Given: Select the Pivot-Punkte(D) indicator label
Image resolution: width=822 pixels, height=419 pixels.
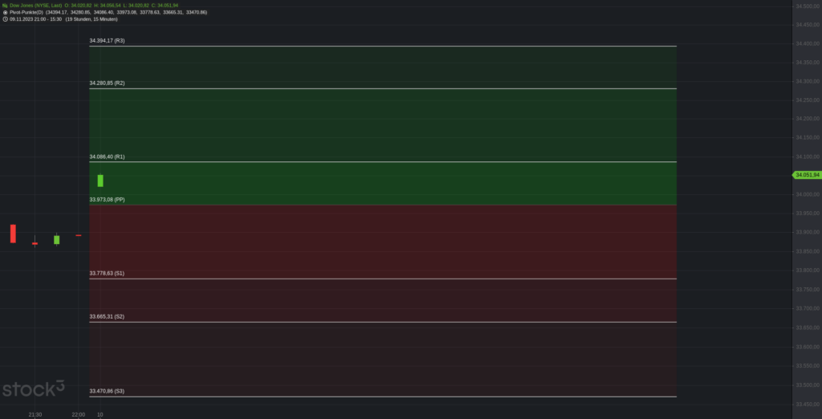Looking at the screenshot, I should [x=26, y=12].
